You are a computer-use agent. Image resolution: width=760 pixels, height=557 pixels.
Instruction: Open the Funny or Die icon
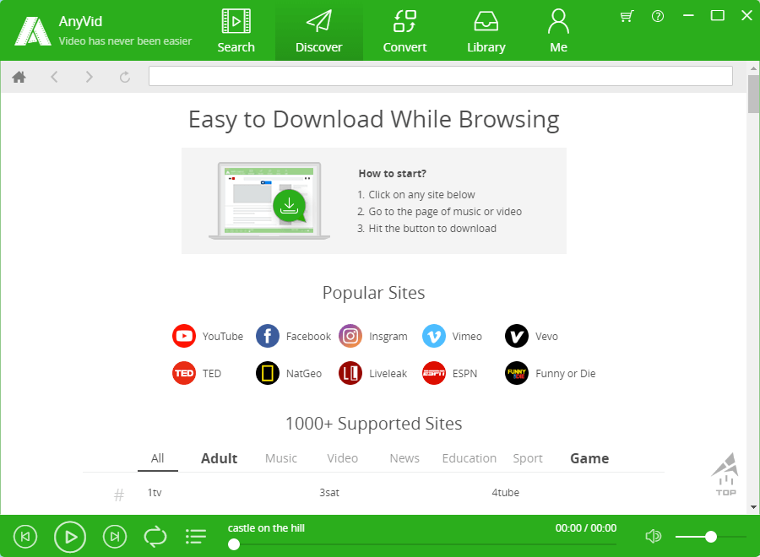(517, 373)
